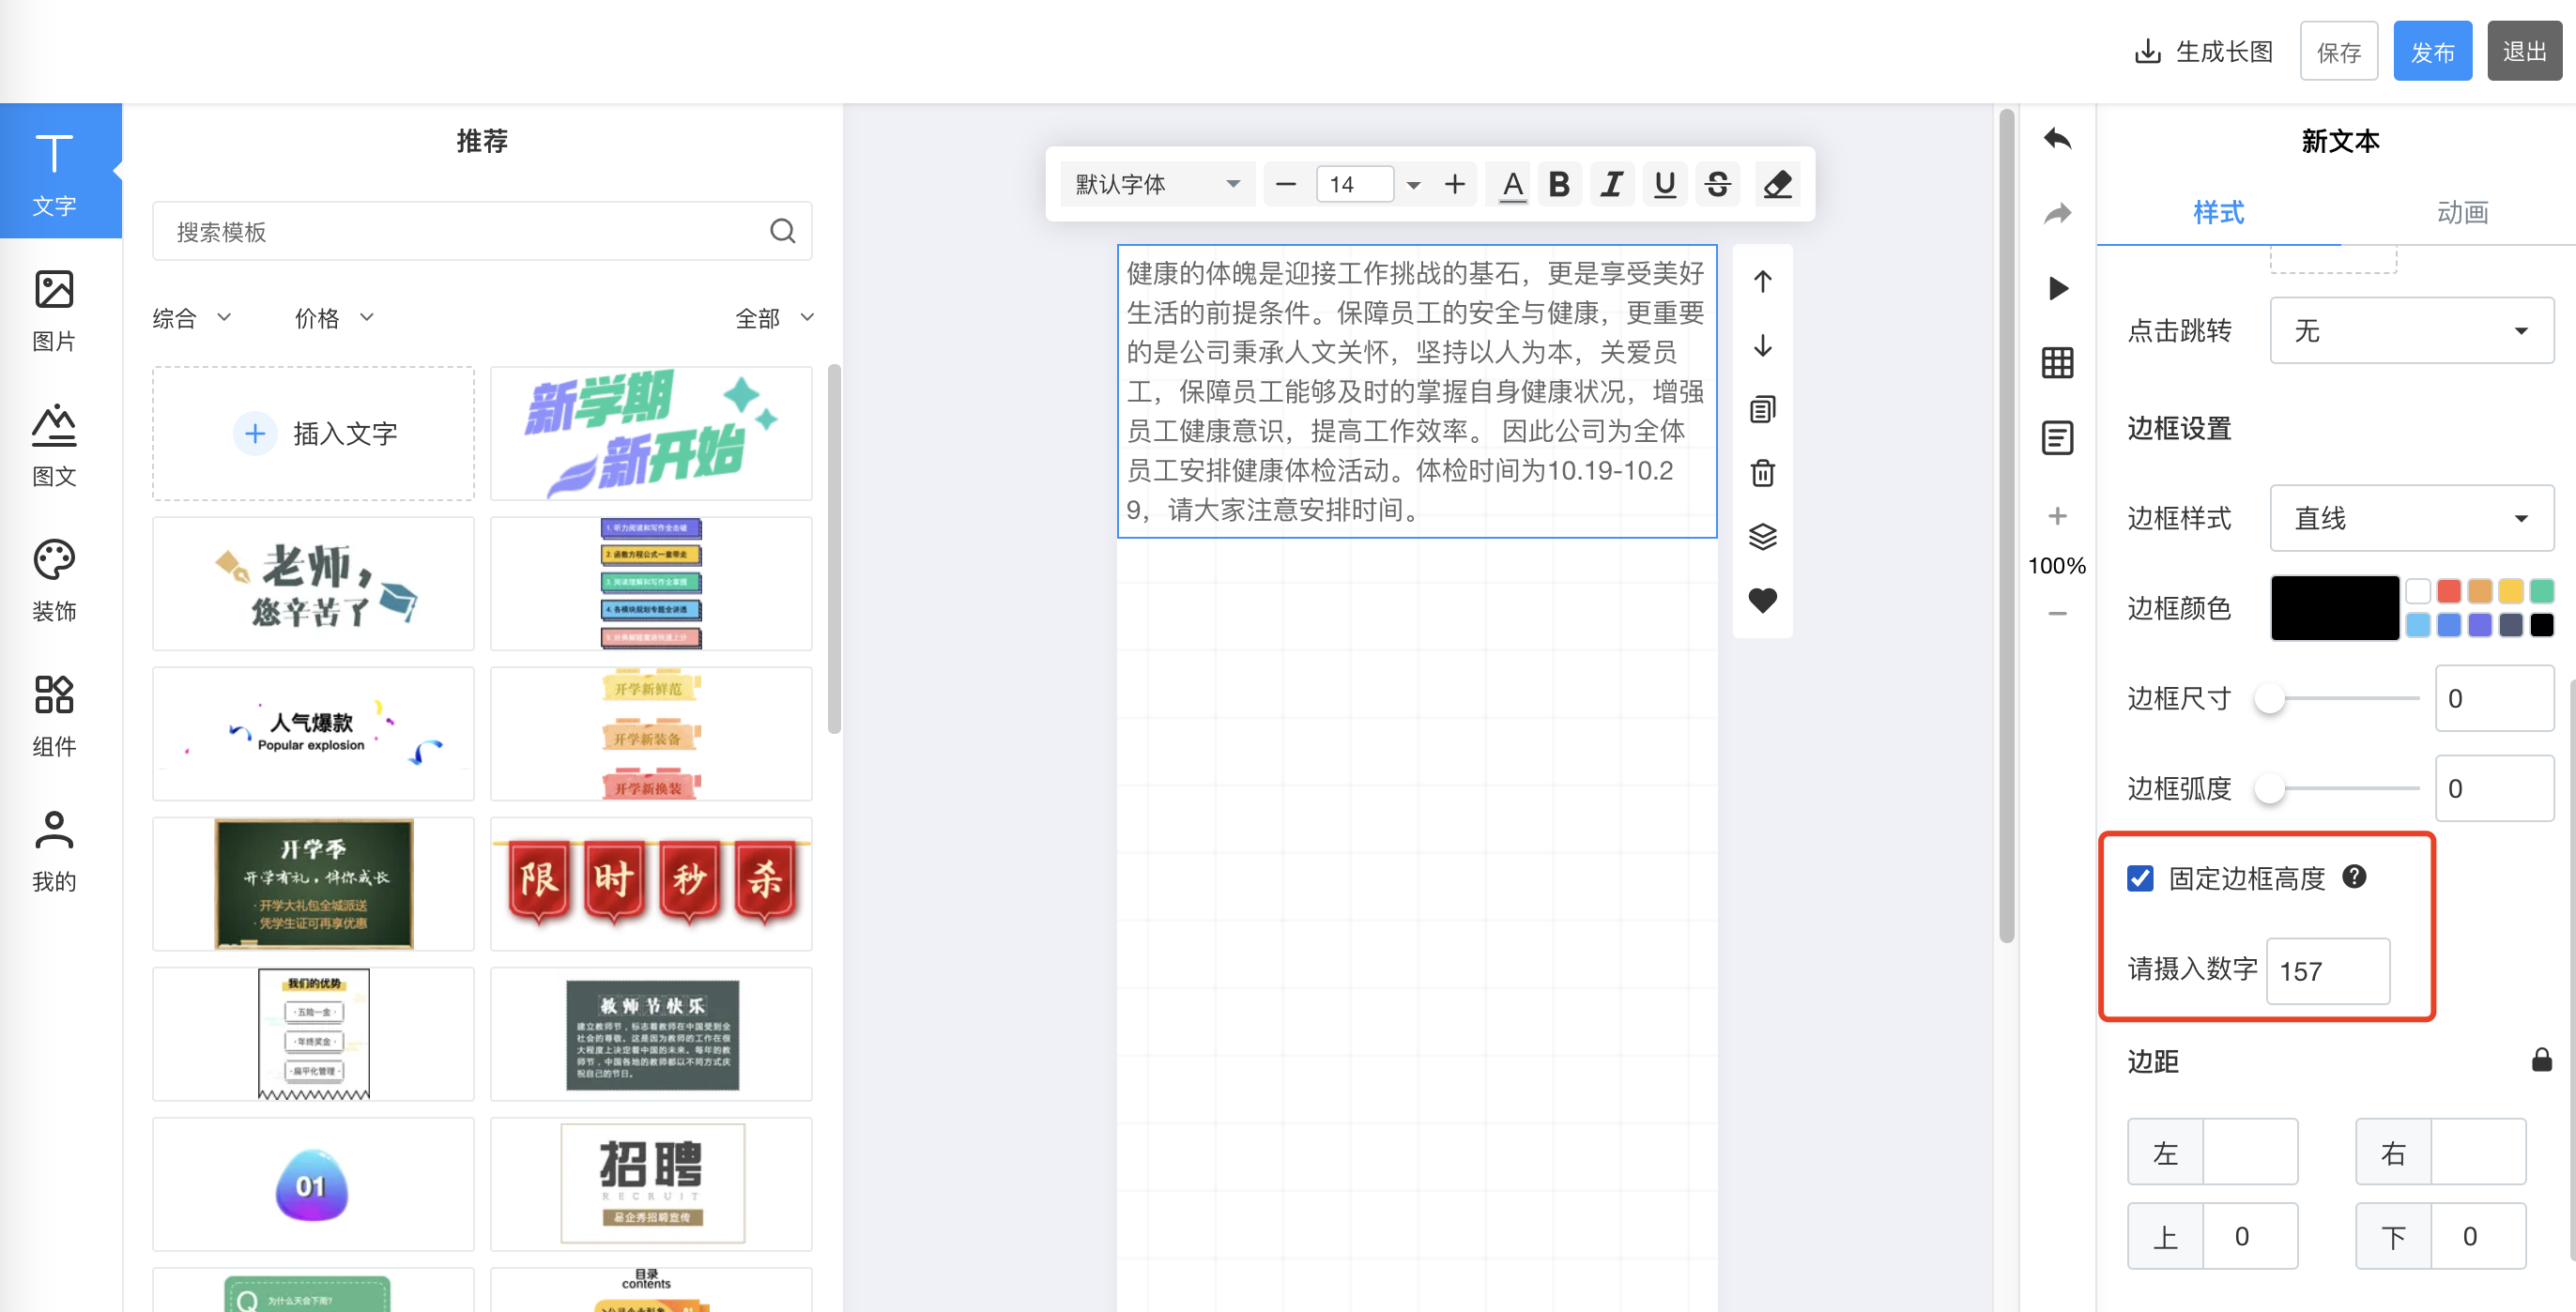Viewport: 2576px width, 1312px height.
Task: Click the eraser clear-format icon
Action: coord(1777,184)
